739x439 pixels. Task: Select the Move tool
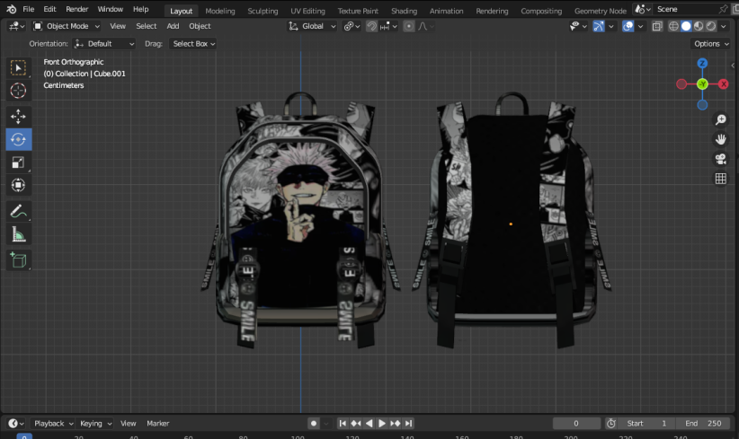pyautogui.click(x=18, y=116)
